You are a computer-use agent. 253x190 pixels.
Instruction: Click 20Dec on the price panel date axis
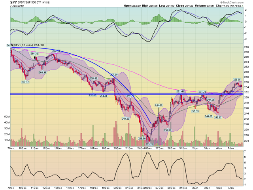click(x=117, y=148)
